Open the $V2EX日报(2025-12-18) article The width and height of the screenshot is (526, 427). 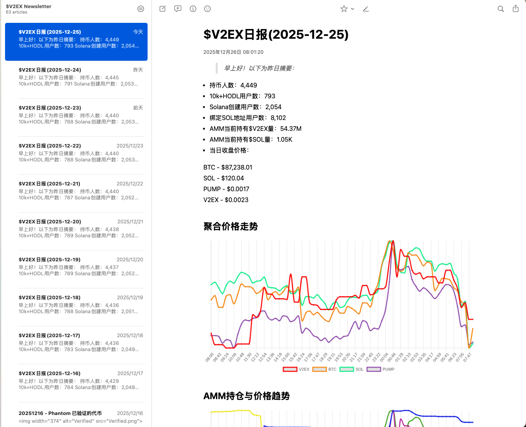point(76,307)
